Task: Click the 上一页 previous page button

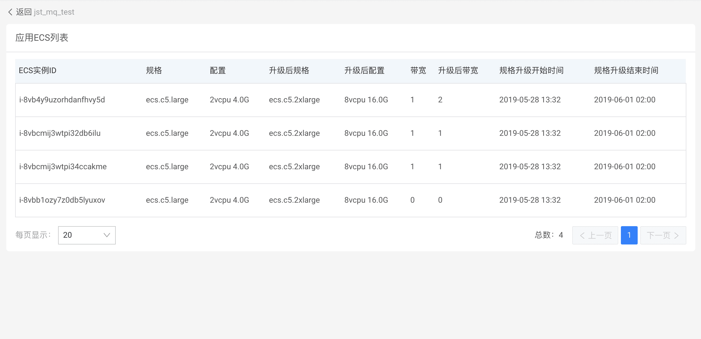Action: click(x=595, y=235)
